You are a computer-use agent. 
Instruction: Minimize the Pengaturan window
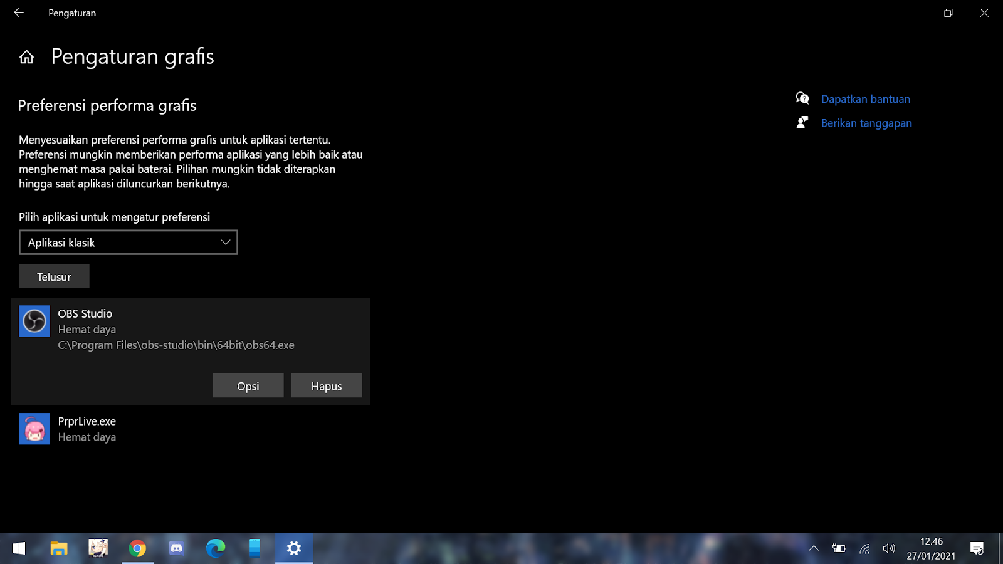tap(913, 13)
